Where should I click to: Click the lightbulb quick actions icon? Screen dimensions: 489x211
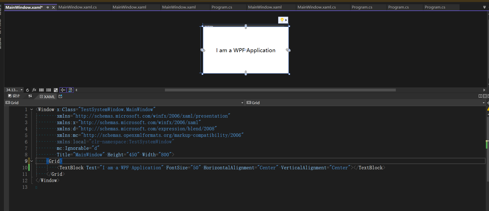click(282, 20)
